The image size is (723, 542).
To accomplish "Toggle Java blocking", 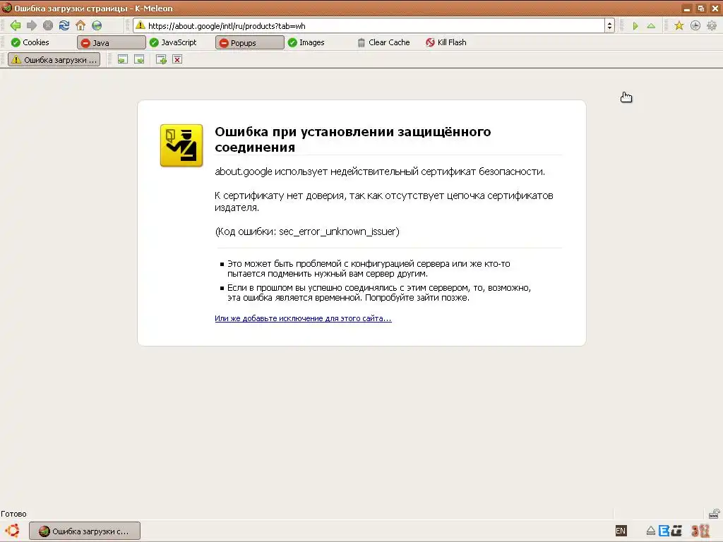I will point(111,43).
